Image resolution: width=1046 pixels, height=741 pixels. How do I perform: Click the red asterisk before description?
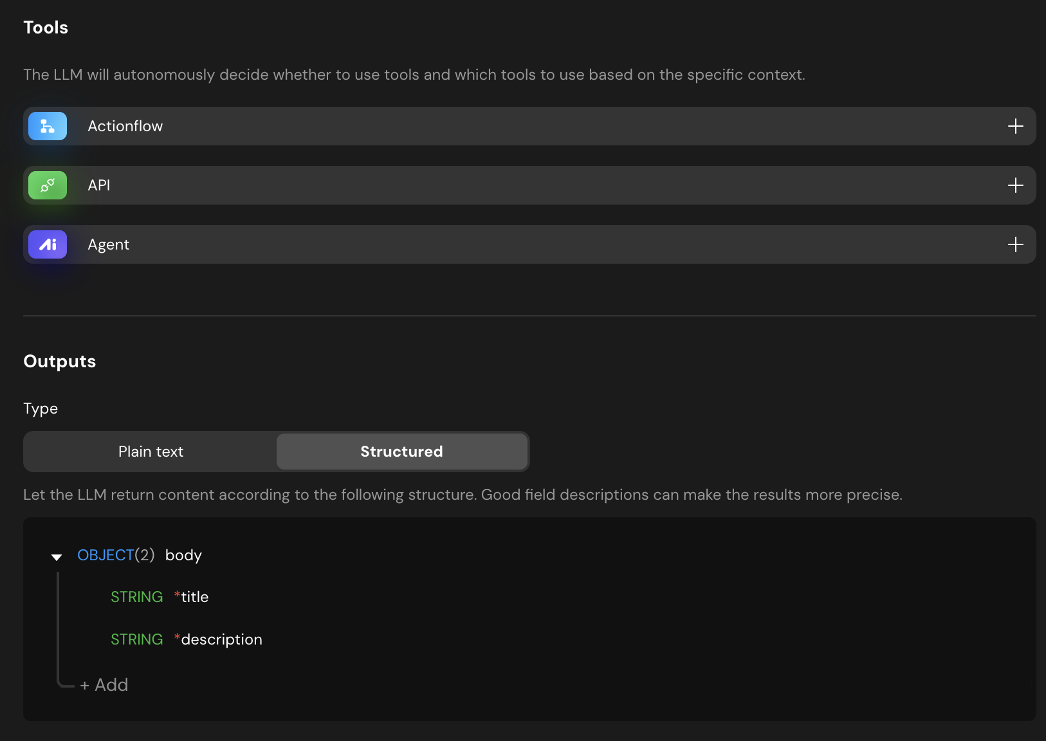pyautogui.click(x=177, y=638)
